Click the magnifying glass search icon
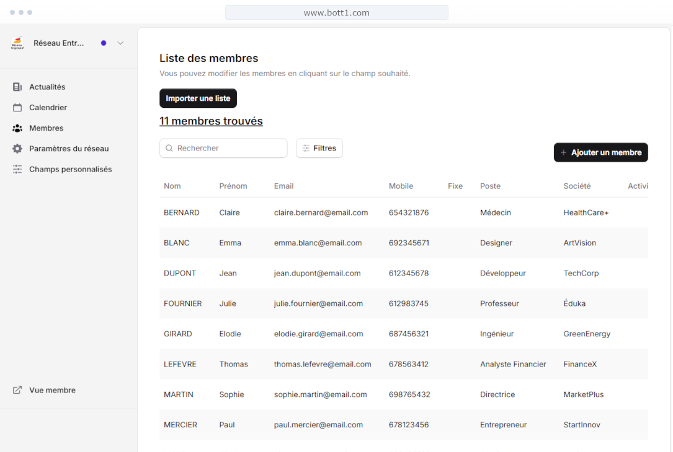 (169, 149)
